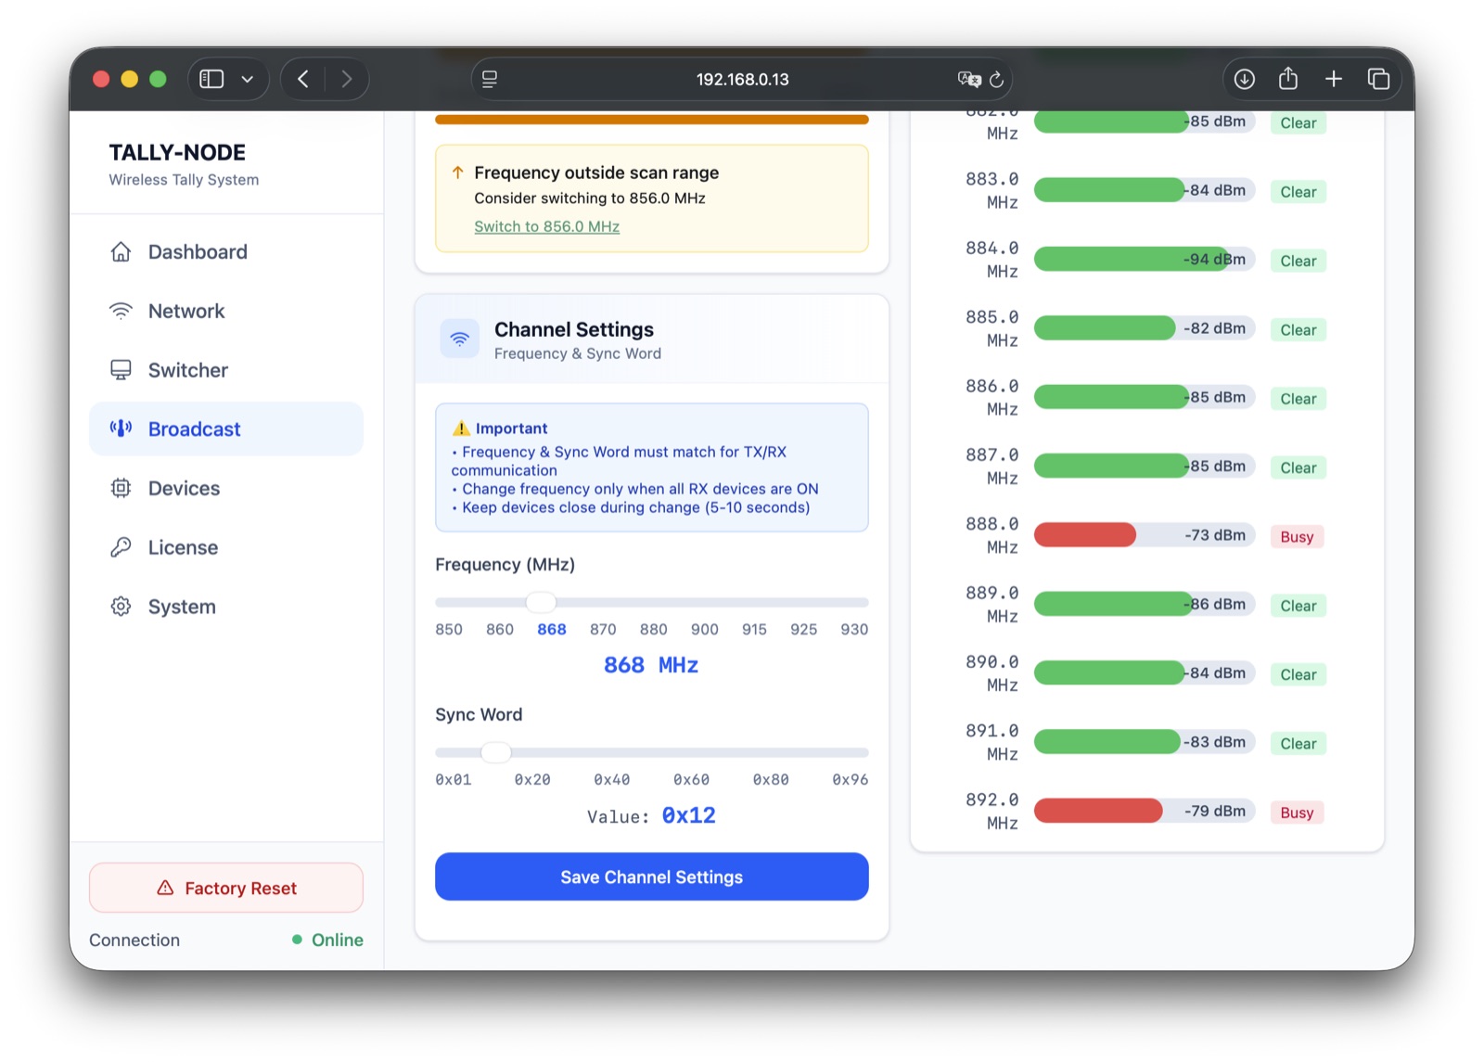This screenshot has height=1062, width=1484.
Task: Click the 886.0 MHz channel label
Action: coord(992,397)
